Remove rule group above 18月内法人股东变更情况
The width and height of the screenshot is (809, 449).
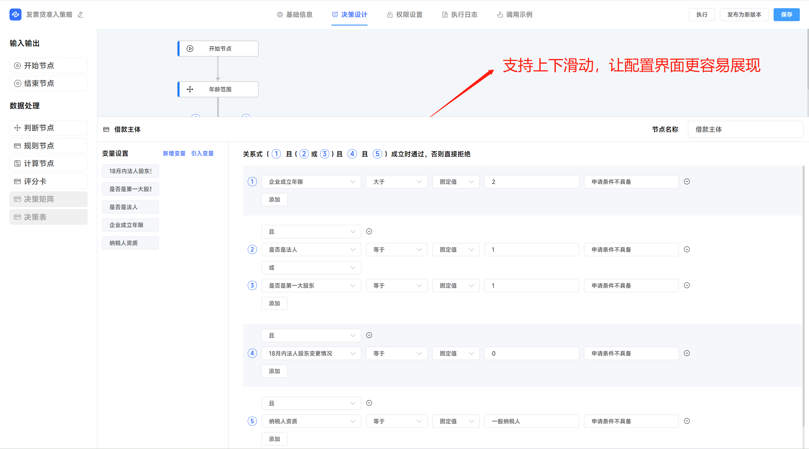click(x=369, y=335)
